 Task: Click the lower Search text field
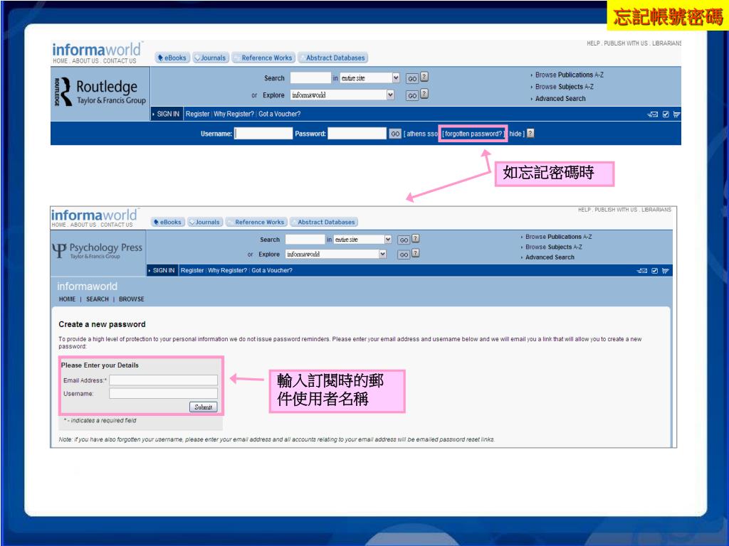point(305,239)
